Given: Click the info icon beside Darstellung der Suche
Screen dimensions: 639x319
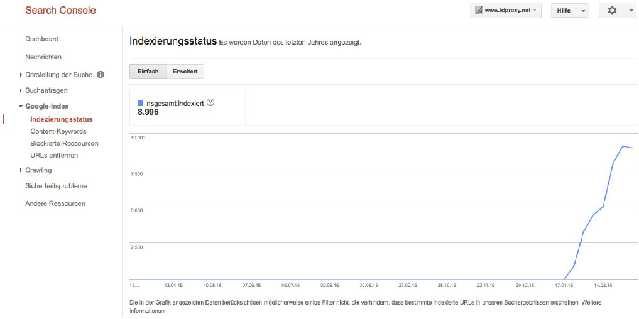Looking at the screenshot, I should coord(101,75).
